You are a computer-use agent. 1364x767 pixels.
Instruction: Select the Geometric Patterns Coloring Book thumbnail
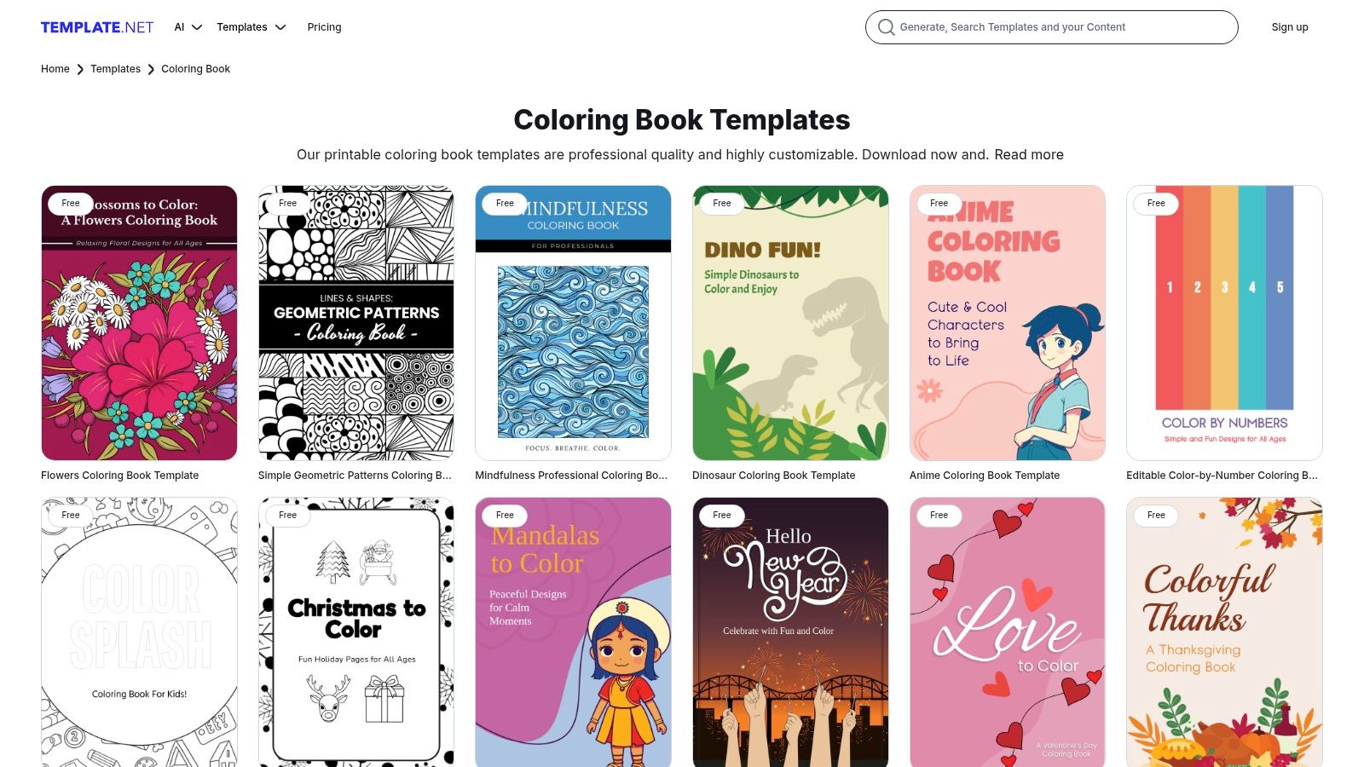tap(356, 323)
